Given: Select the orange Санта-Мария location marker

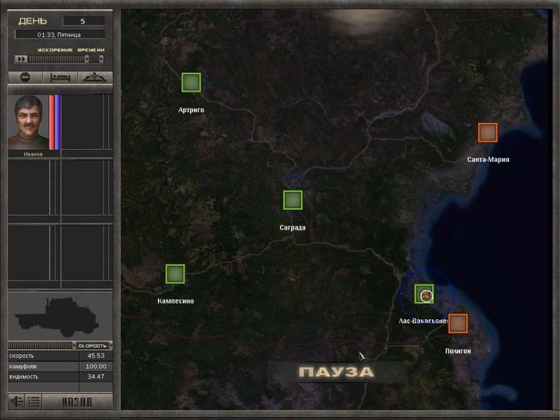Looking at the screenshot, I should click(488, 132).
